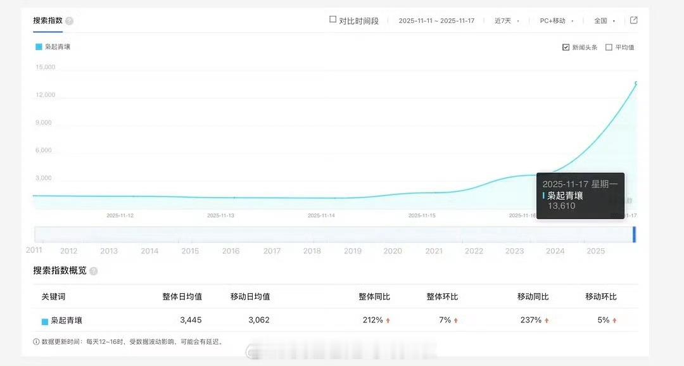Click the 整体日均值 column header
Image resolution: width=684 pixels, height=366 pixels.
tap(182, 296)
